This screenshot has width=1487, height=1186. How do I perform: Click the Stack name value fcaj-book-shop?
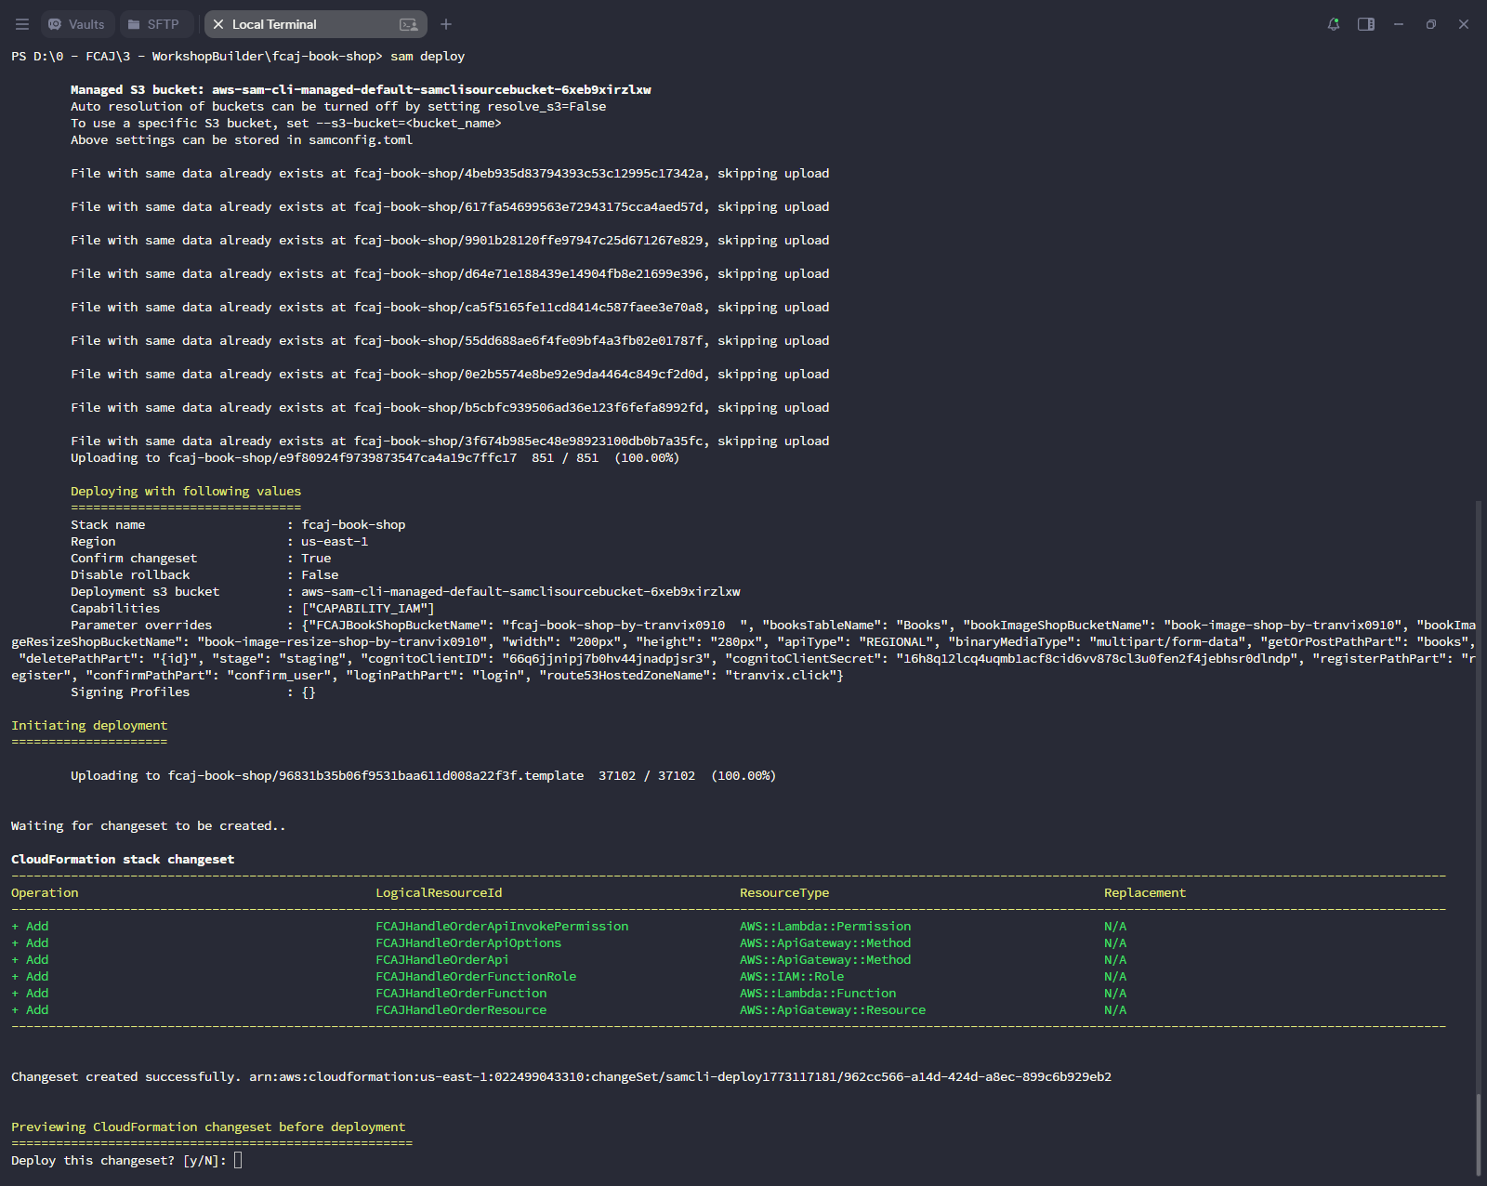pos(353,524)
